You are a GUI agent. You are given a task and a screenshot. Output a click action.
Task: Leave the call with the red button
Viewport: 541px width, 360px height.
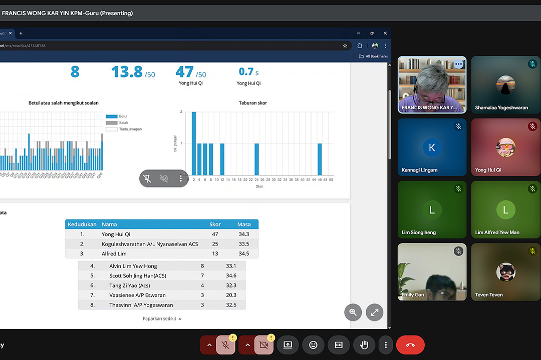click(410, 345)
